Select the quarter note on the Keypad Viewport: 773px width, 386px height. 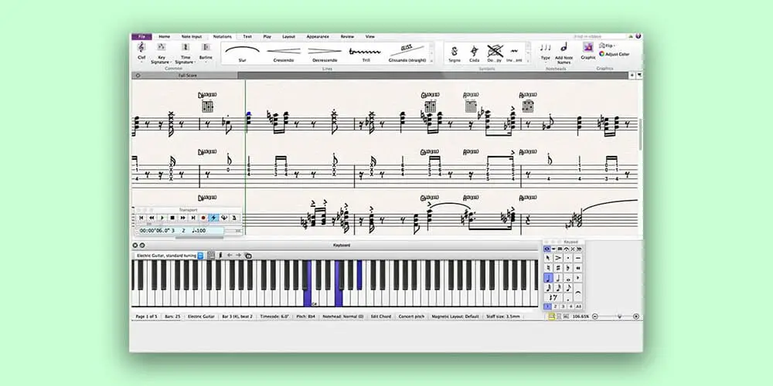tap(548, 277)
